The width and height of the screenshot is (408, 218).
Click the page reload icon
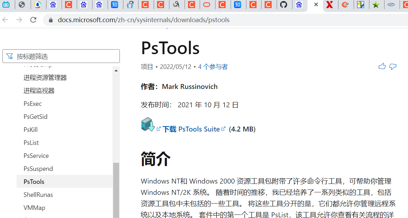tap(33, 20)
